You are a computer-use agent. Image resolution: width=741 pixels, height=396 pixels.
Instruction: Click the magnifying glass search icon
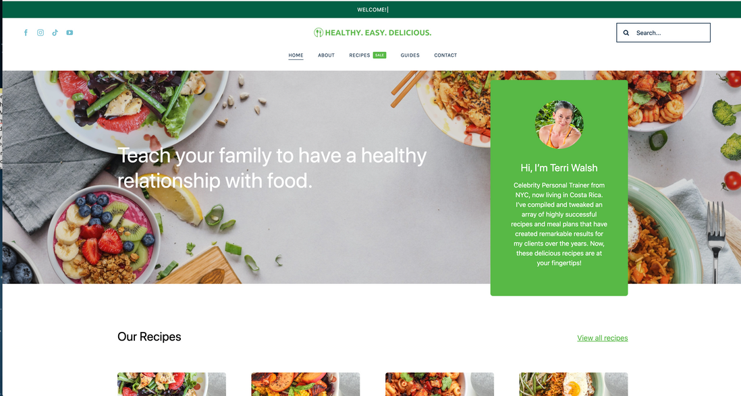pos(626,32)
